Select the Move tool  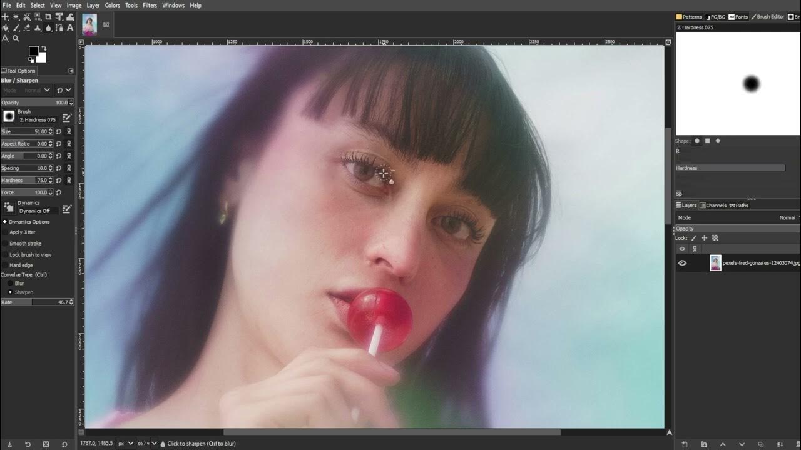point(5,17)
